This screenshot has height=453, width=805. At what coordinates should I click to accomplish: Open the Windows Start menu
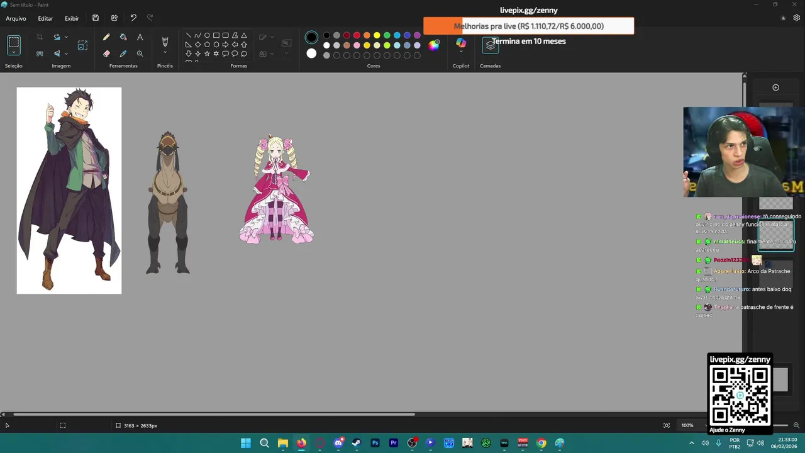[x=246, y=443]
